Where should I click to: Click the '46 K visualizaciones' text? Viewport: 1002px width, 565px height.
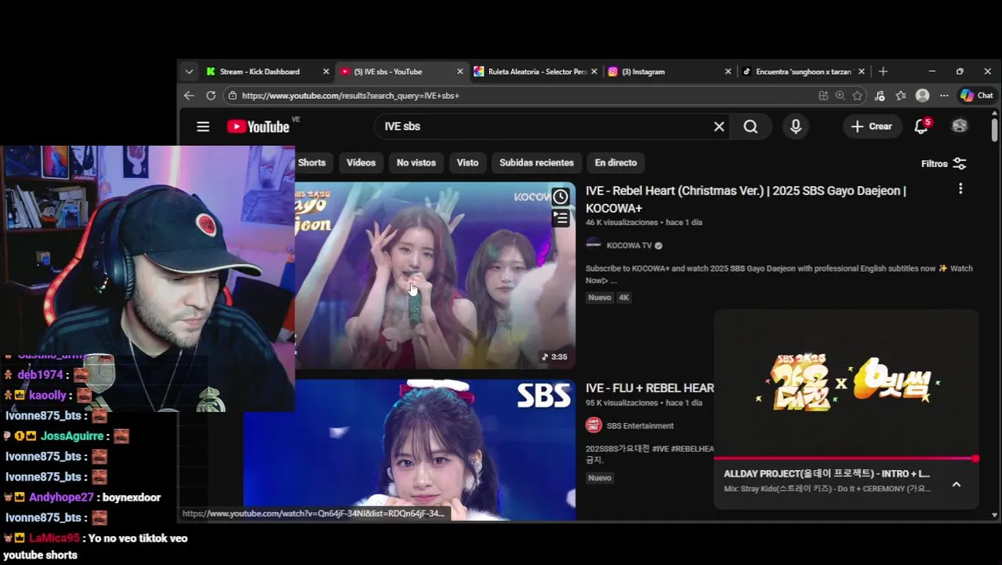(622, 222)
